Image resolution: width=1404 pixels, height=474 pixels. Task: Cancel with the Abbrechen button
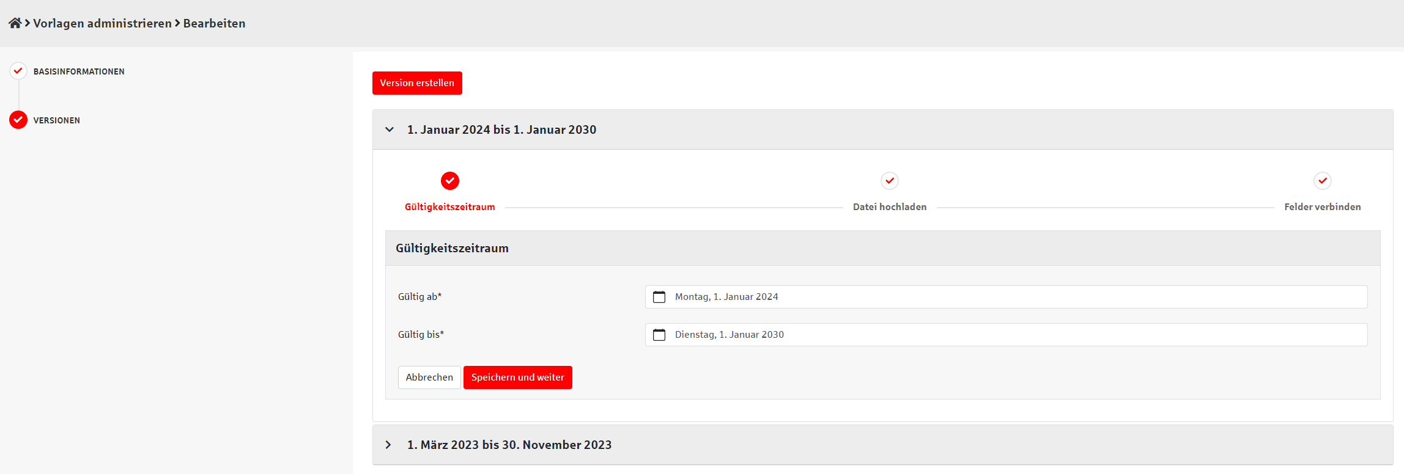click(x=429, y=377)
